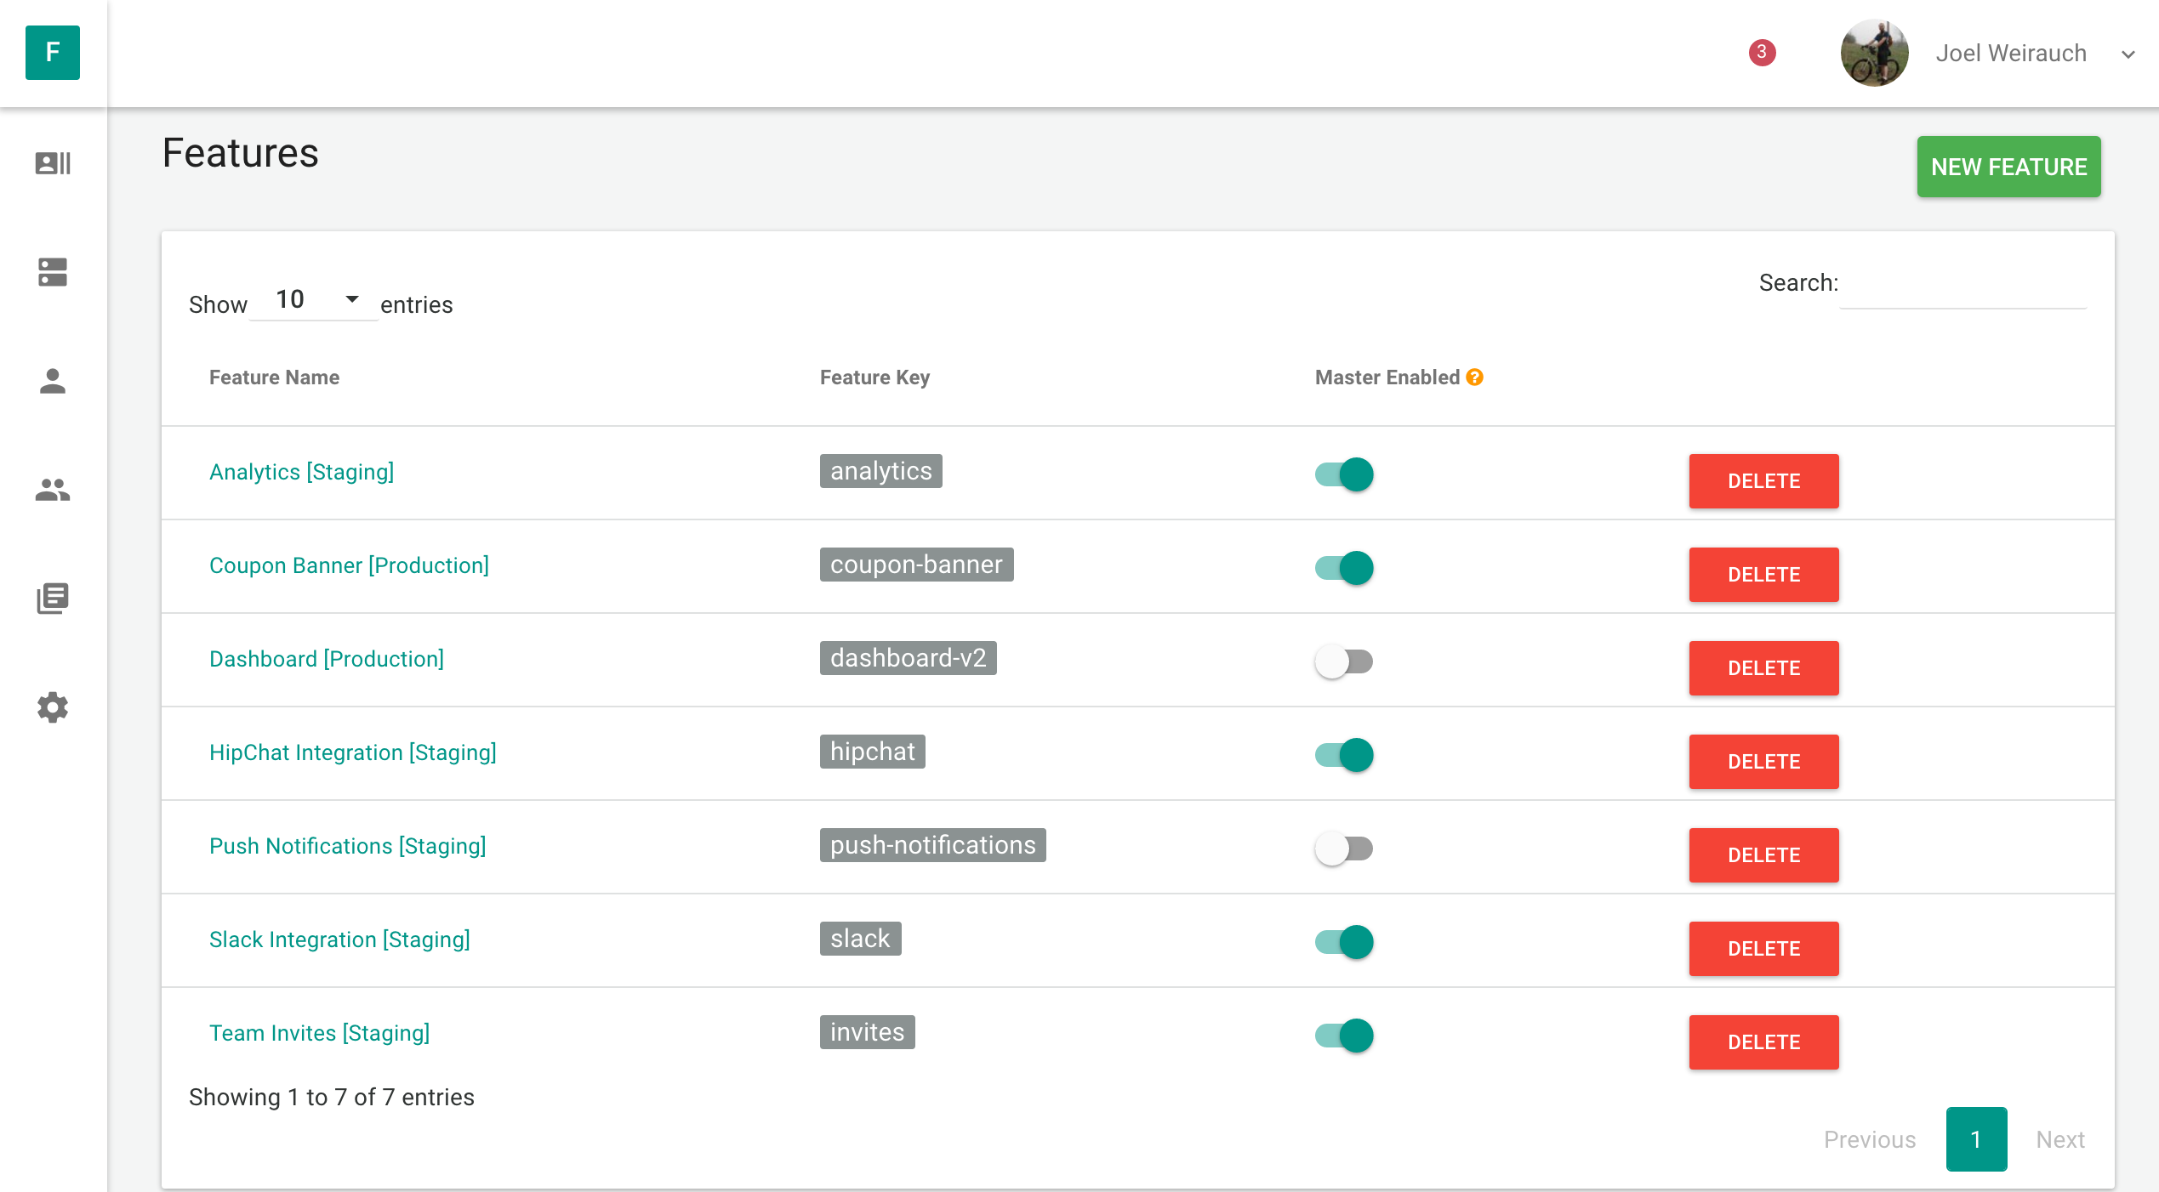Click the red notification badge

pos(1762,53)
